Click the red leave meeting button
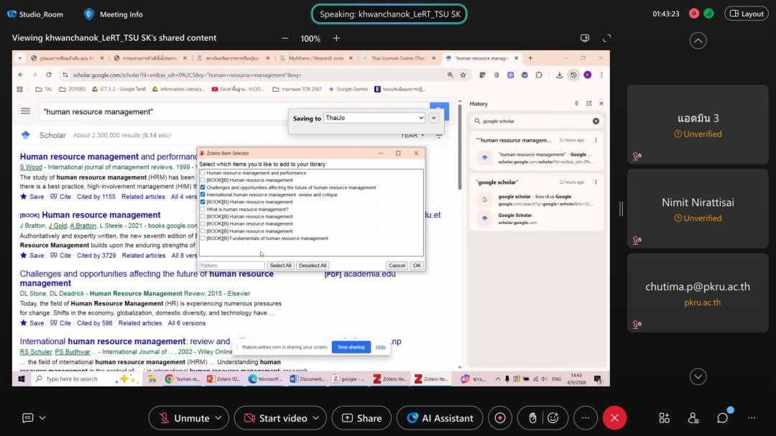 (614, 418)
